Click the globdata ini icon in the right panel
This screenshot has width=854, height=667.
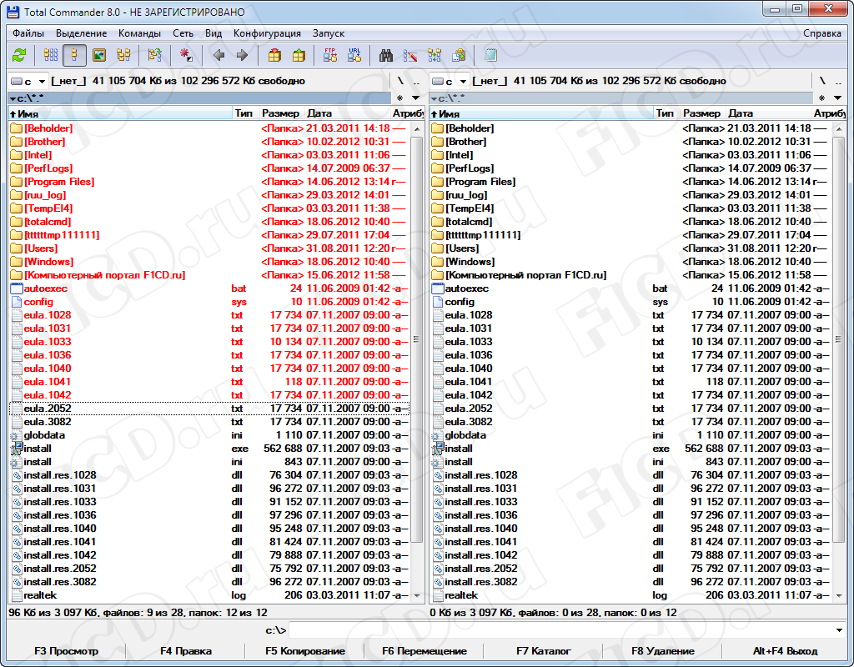(x=437, y=435)
